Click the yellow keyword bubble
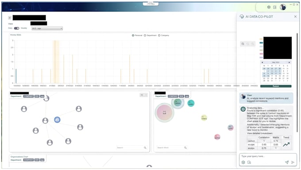Screen dimensions: 301x170 click(204, 118)
